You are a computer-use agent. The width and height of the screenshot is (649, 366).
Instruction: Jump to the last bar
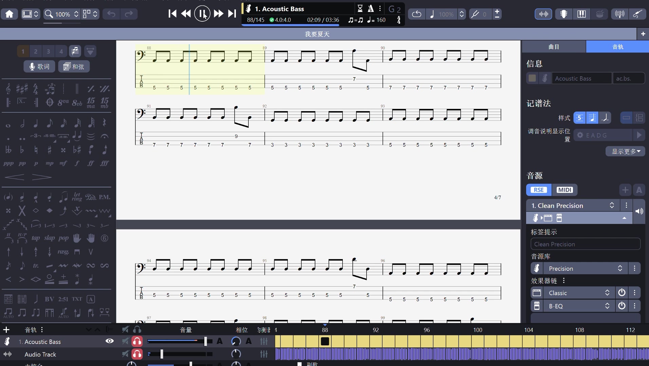[232, 14]
